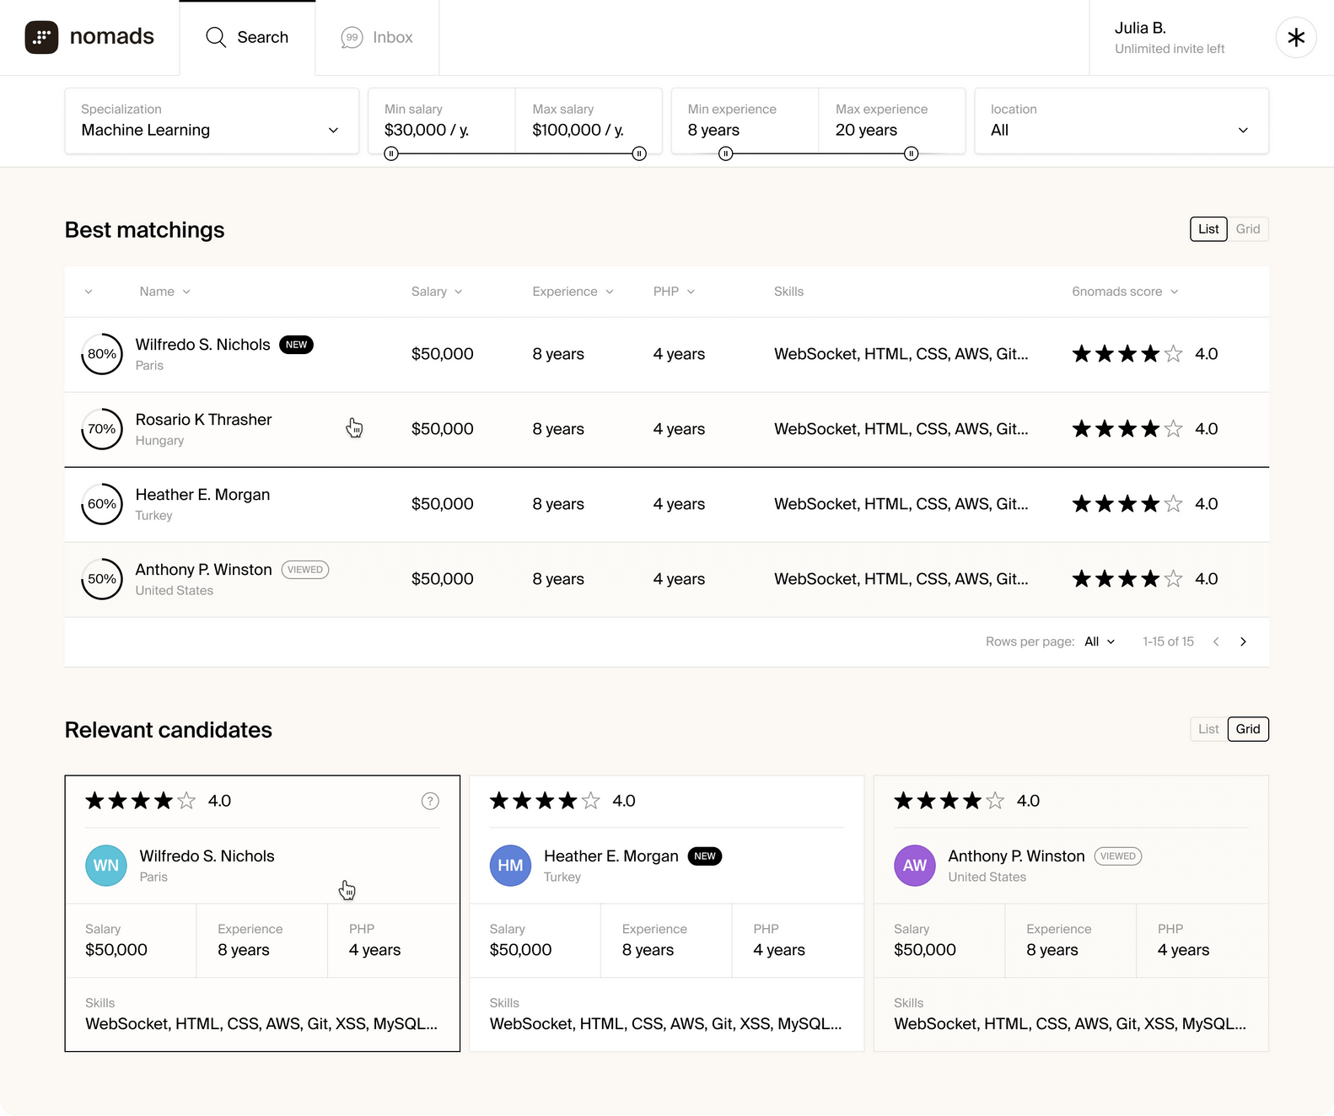Switch Best matchings to Grid view

tap(1247, 229)
